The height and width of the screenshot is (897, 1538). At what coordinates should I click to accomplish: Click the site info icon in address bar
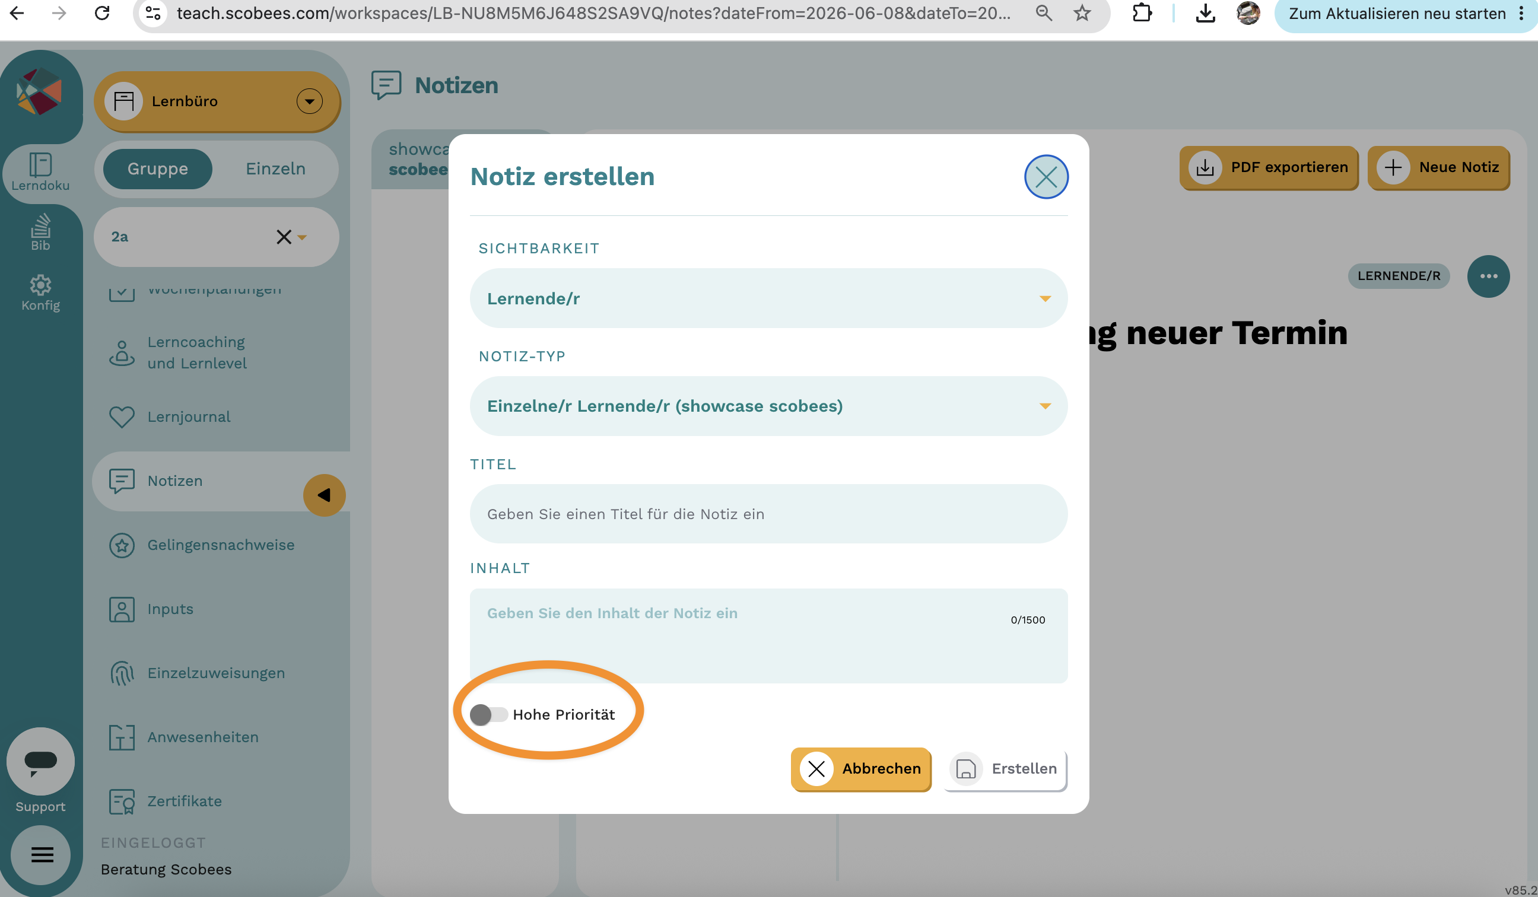click(x=153, y=13)
